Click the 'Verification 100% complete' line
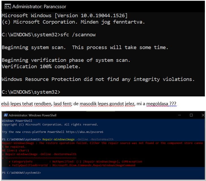The width and height of the screenshot is (206, 181). click(41, 67)
